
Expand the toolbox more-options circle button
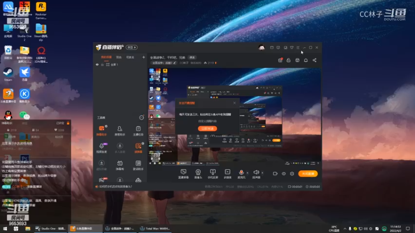[142, 118]
